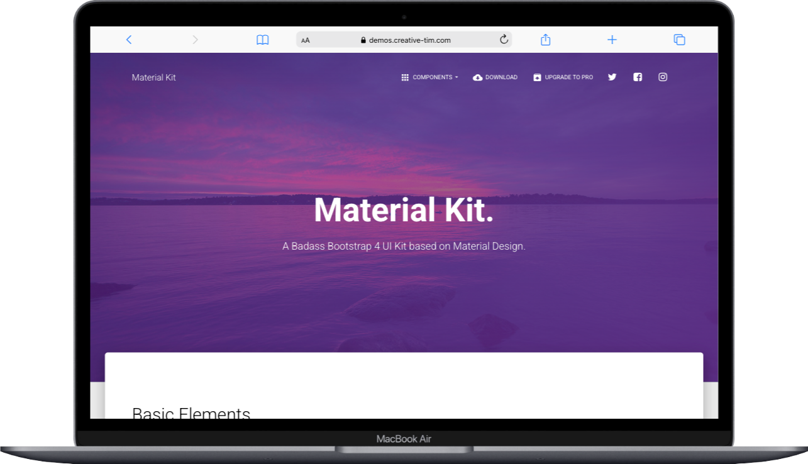Click the chevron next to COMPONENTS

point(456,77)
